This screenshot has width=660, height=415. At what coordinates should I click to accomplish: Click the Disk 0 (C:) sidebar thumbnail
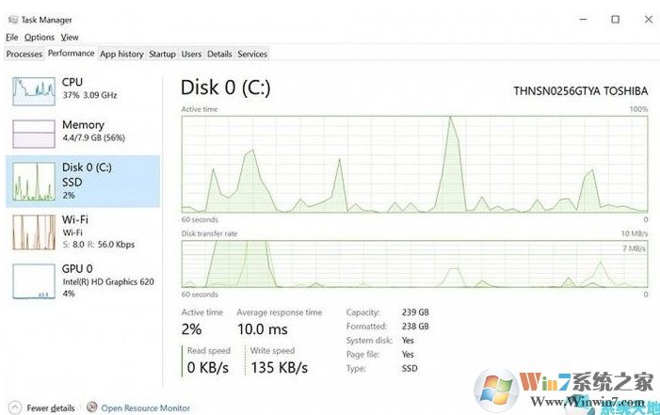pos(34,182)
